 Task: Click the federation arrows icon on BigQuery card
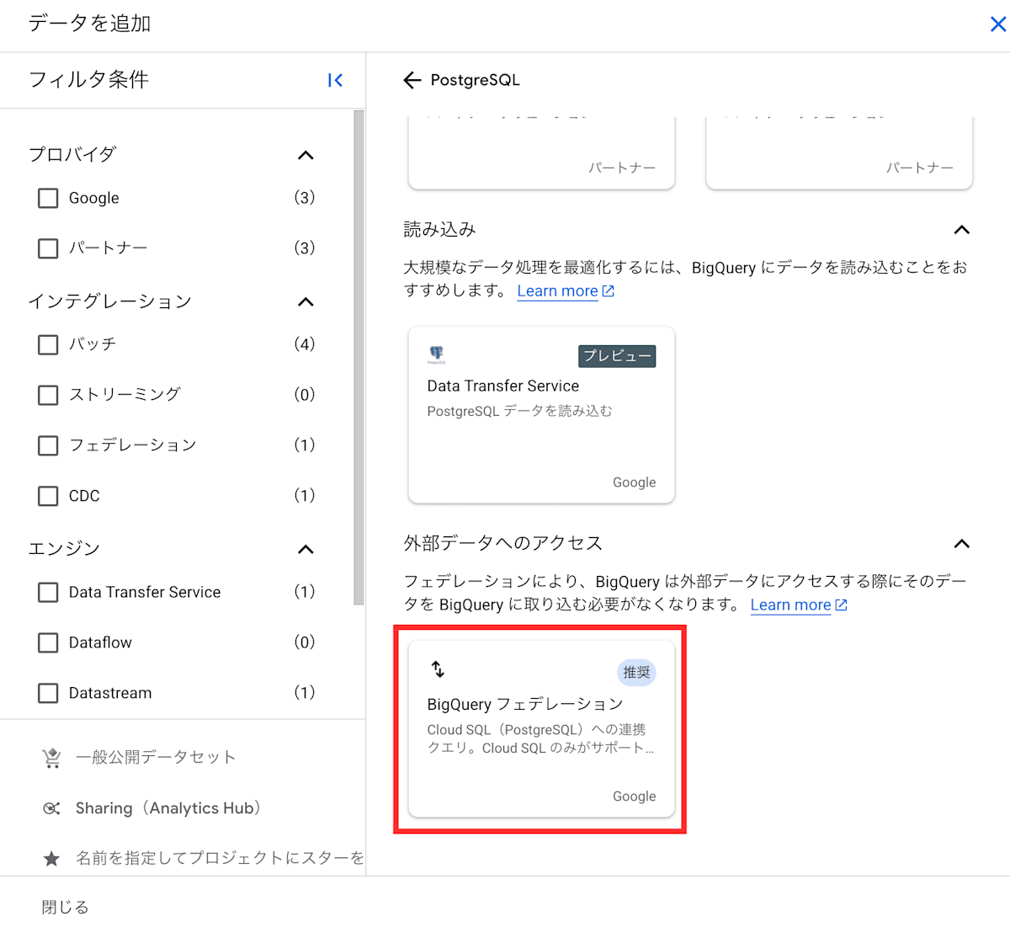[x=438, y=669]
